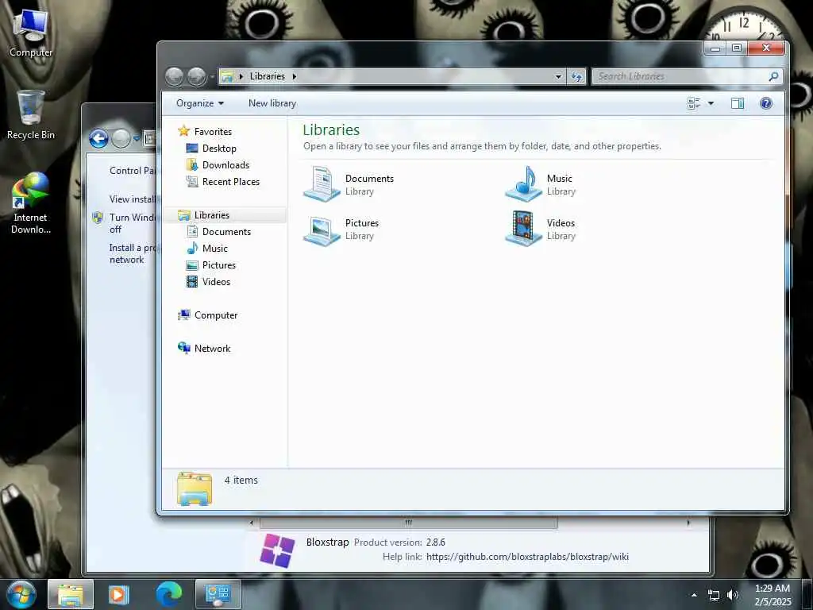Open the view options dropdown arrow
This screenshot has height=610, width=813.
tap(711, 103)
